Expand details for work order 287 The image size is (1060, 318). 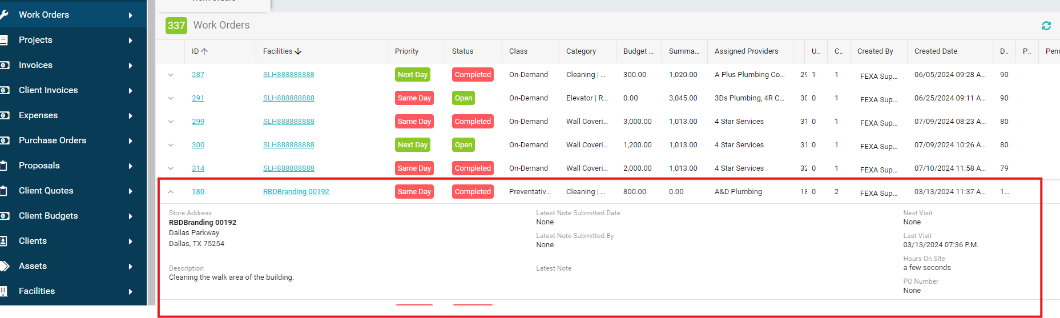[x=171, y=75]
